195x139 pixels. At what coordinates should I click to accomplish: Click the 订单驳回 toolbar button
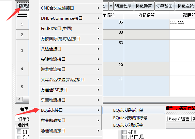click(x=164, y=6)
